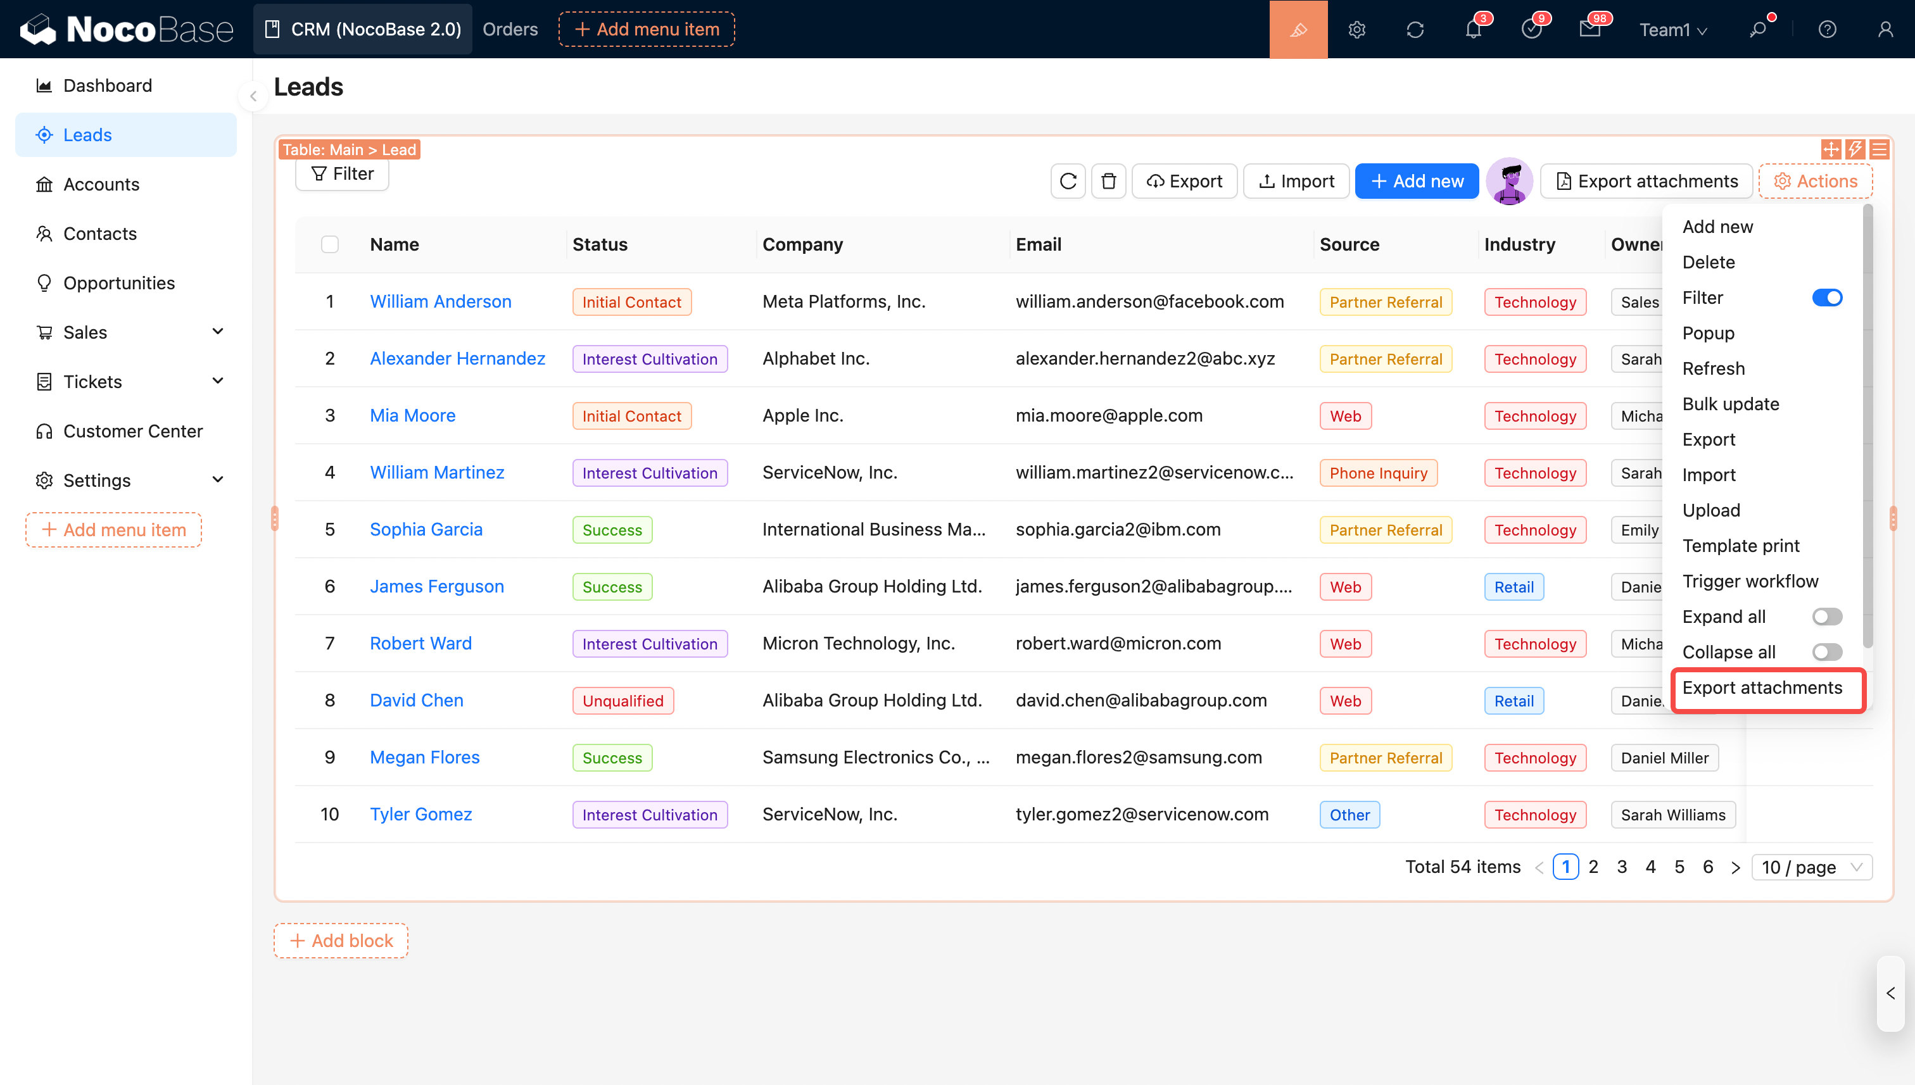The image size is (1915, 1085).
Task: Open the notifications bell icon
Action: tap(1473, 29)
